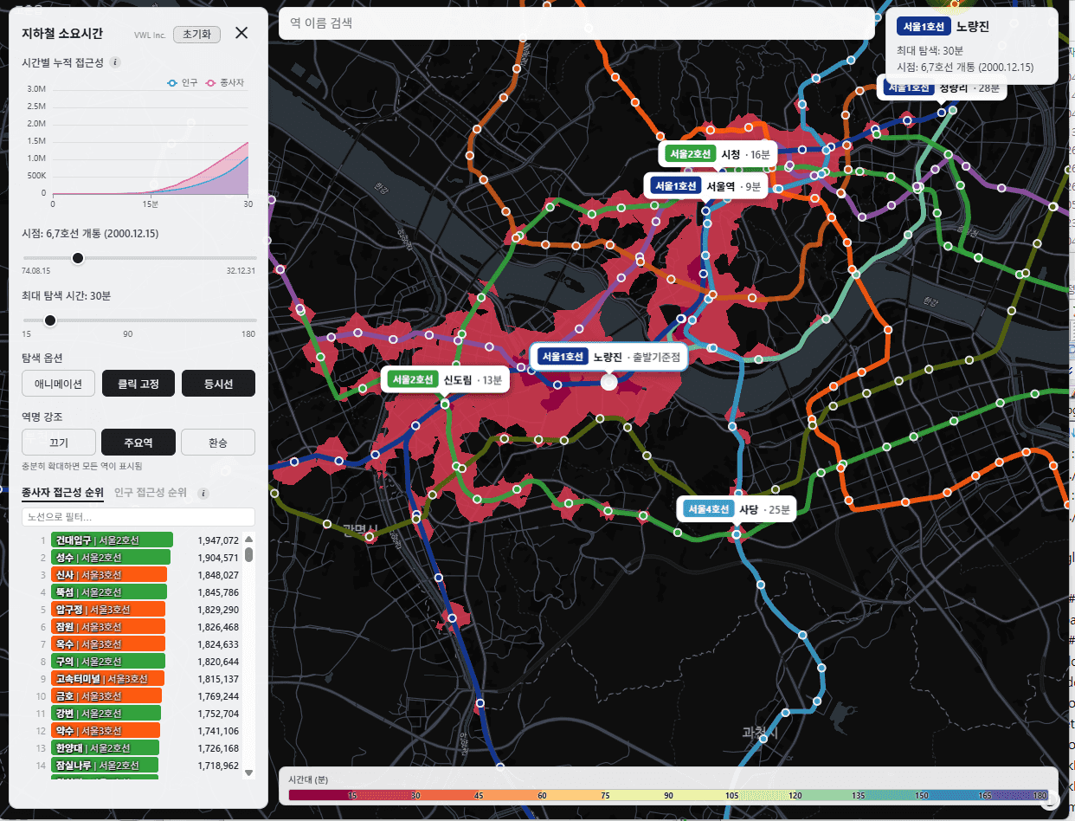Select 구의 서울2호선 in ranking list
This screenshot has width=1075, height=821.
coord(109,662)
